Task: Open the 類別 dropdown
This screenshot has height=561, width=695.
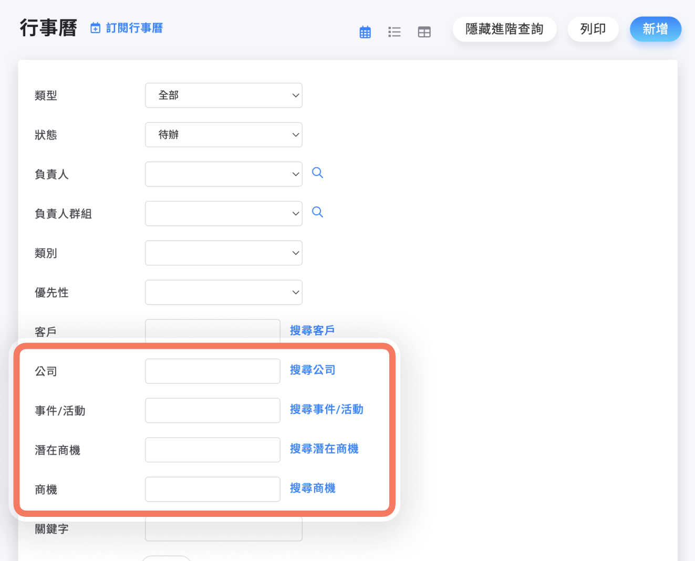Action: (223, 253)
